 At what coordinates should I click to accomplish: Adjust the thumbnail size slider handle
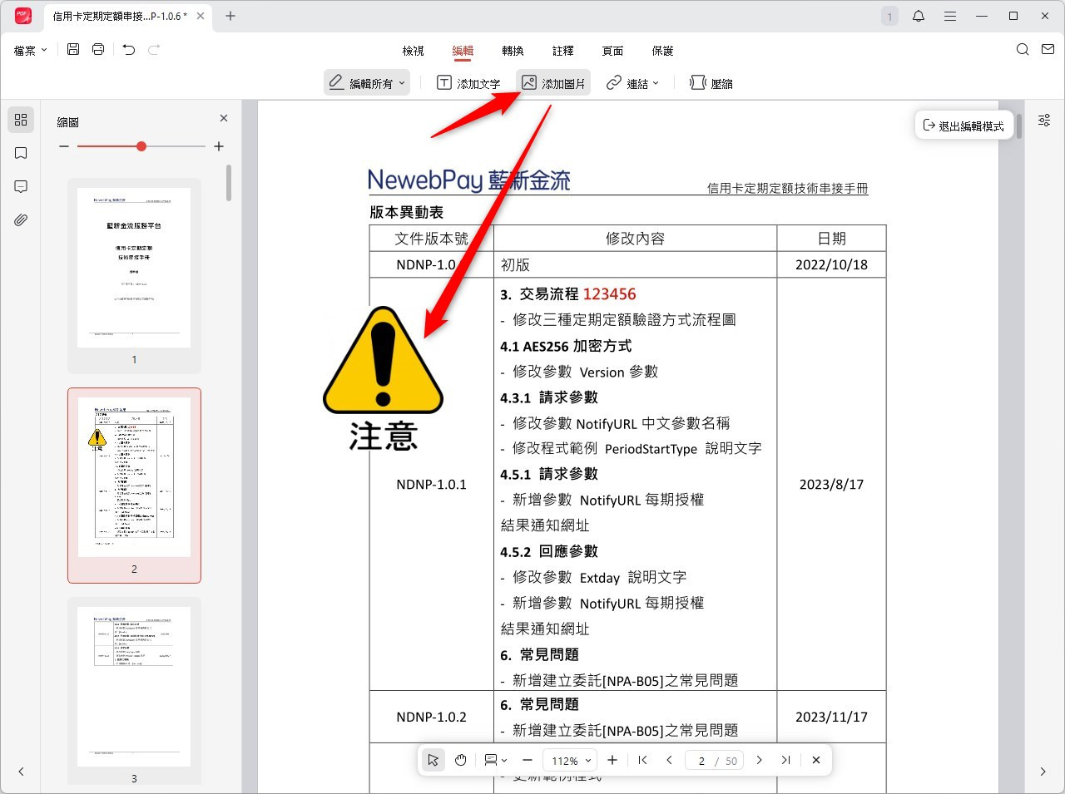click(141, 146)
